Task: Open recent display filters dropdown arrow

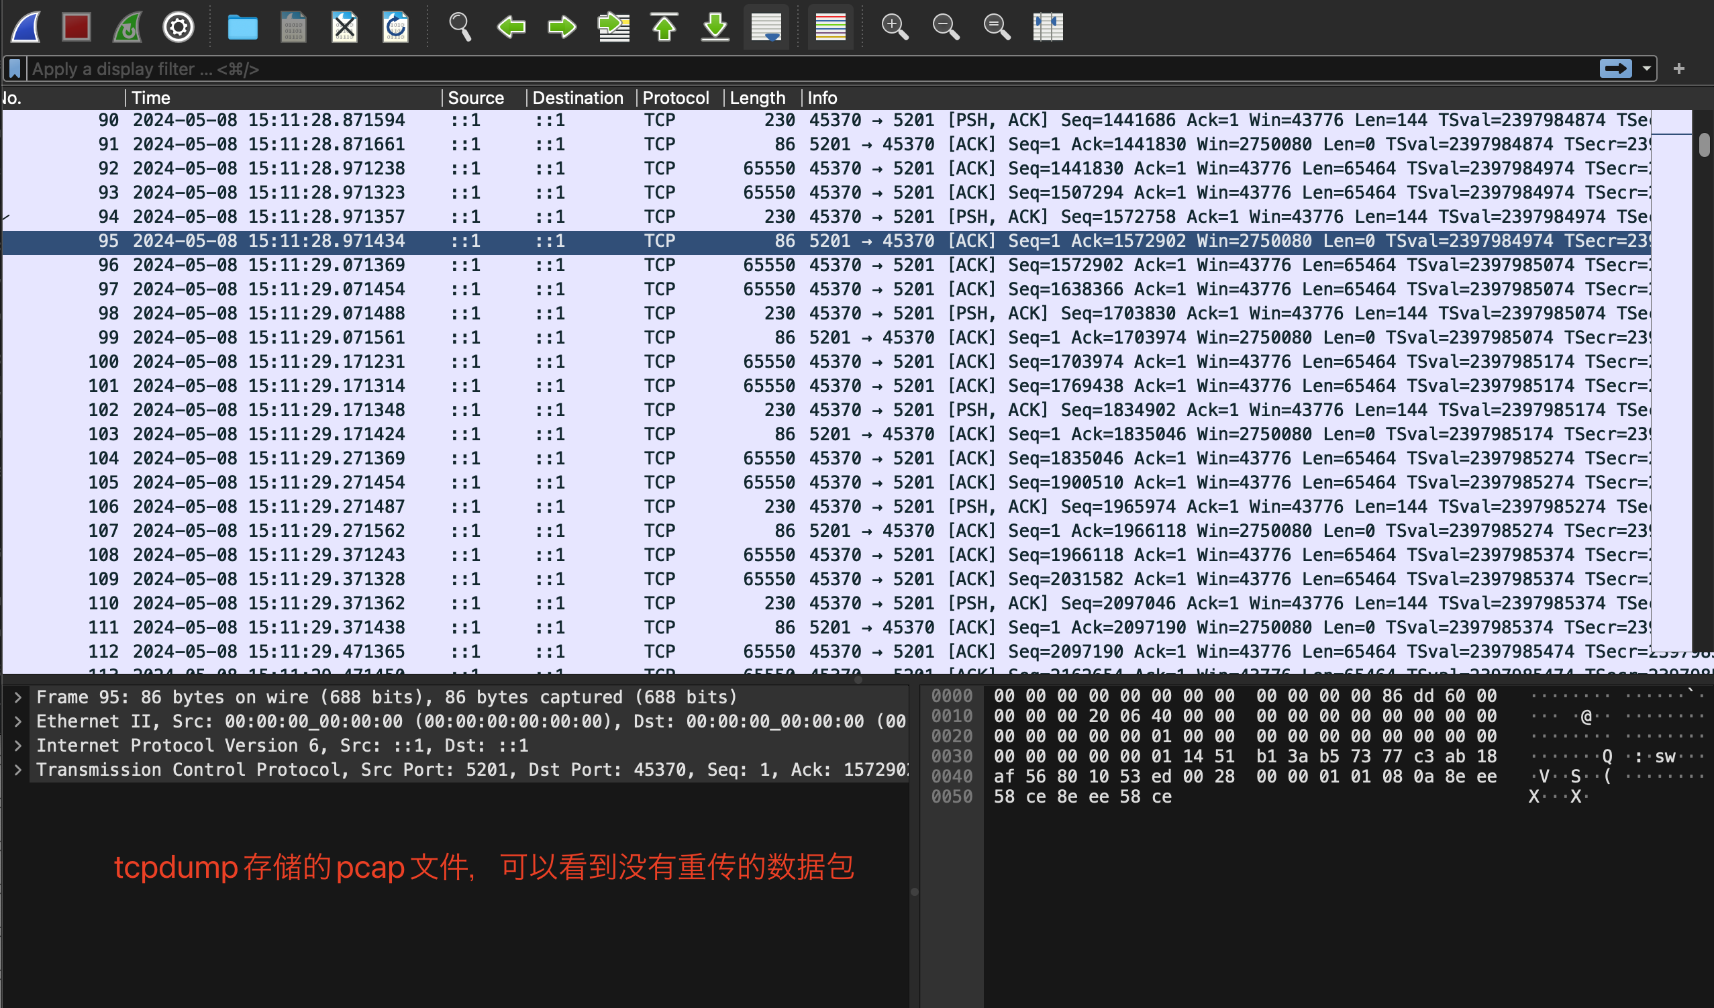Action: (x=1647, y=68)
